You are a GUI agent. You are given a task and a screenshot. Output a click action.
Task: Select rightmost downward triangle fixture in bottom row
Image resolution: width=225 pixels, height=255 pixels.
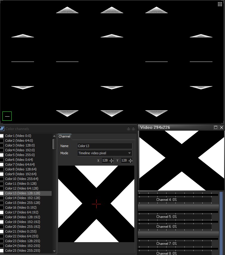[x=156, y=113]
